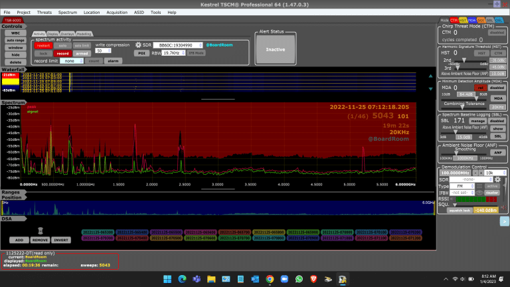Open the notification bell icon
This screenshot has height=287, width=510.
pyautogui.click(x=501, y=279)
